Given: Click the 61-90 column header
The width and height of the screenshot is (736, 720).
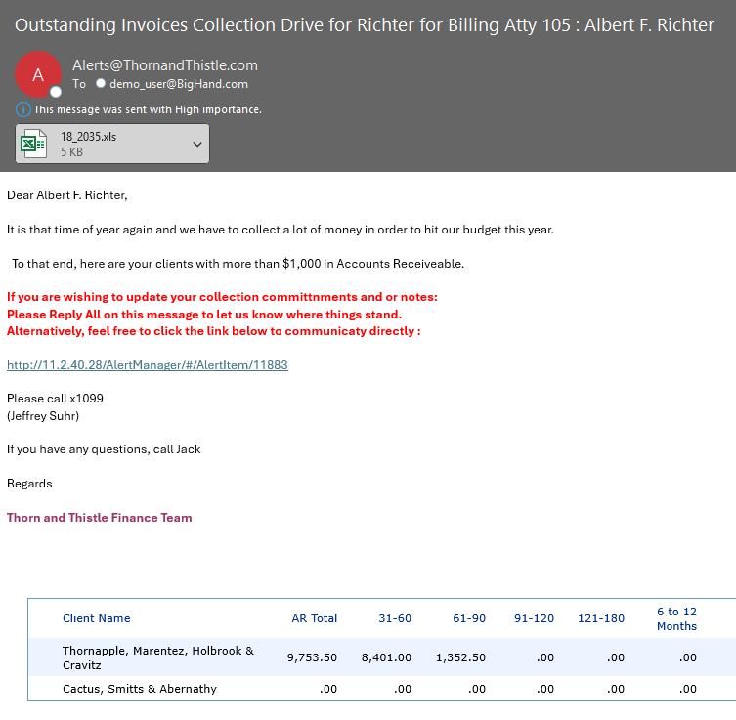Looking at the screenshot, I should click(x=469, y=618).
